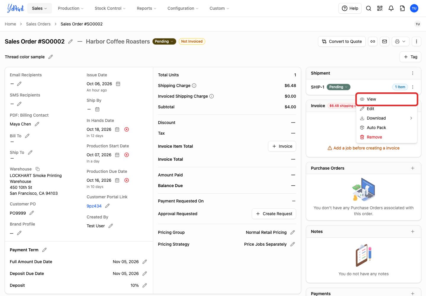Open the order's more options kebab menu
Viewport: 426px width, 296px height.
417,41
